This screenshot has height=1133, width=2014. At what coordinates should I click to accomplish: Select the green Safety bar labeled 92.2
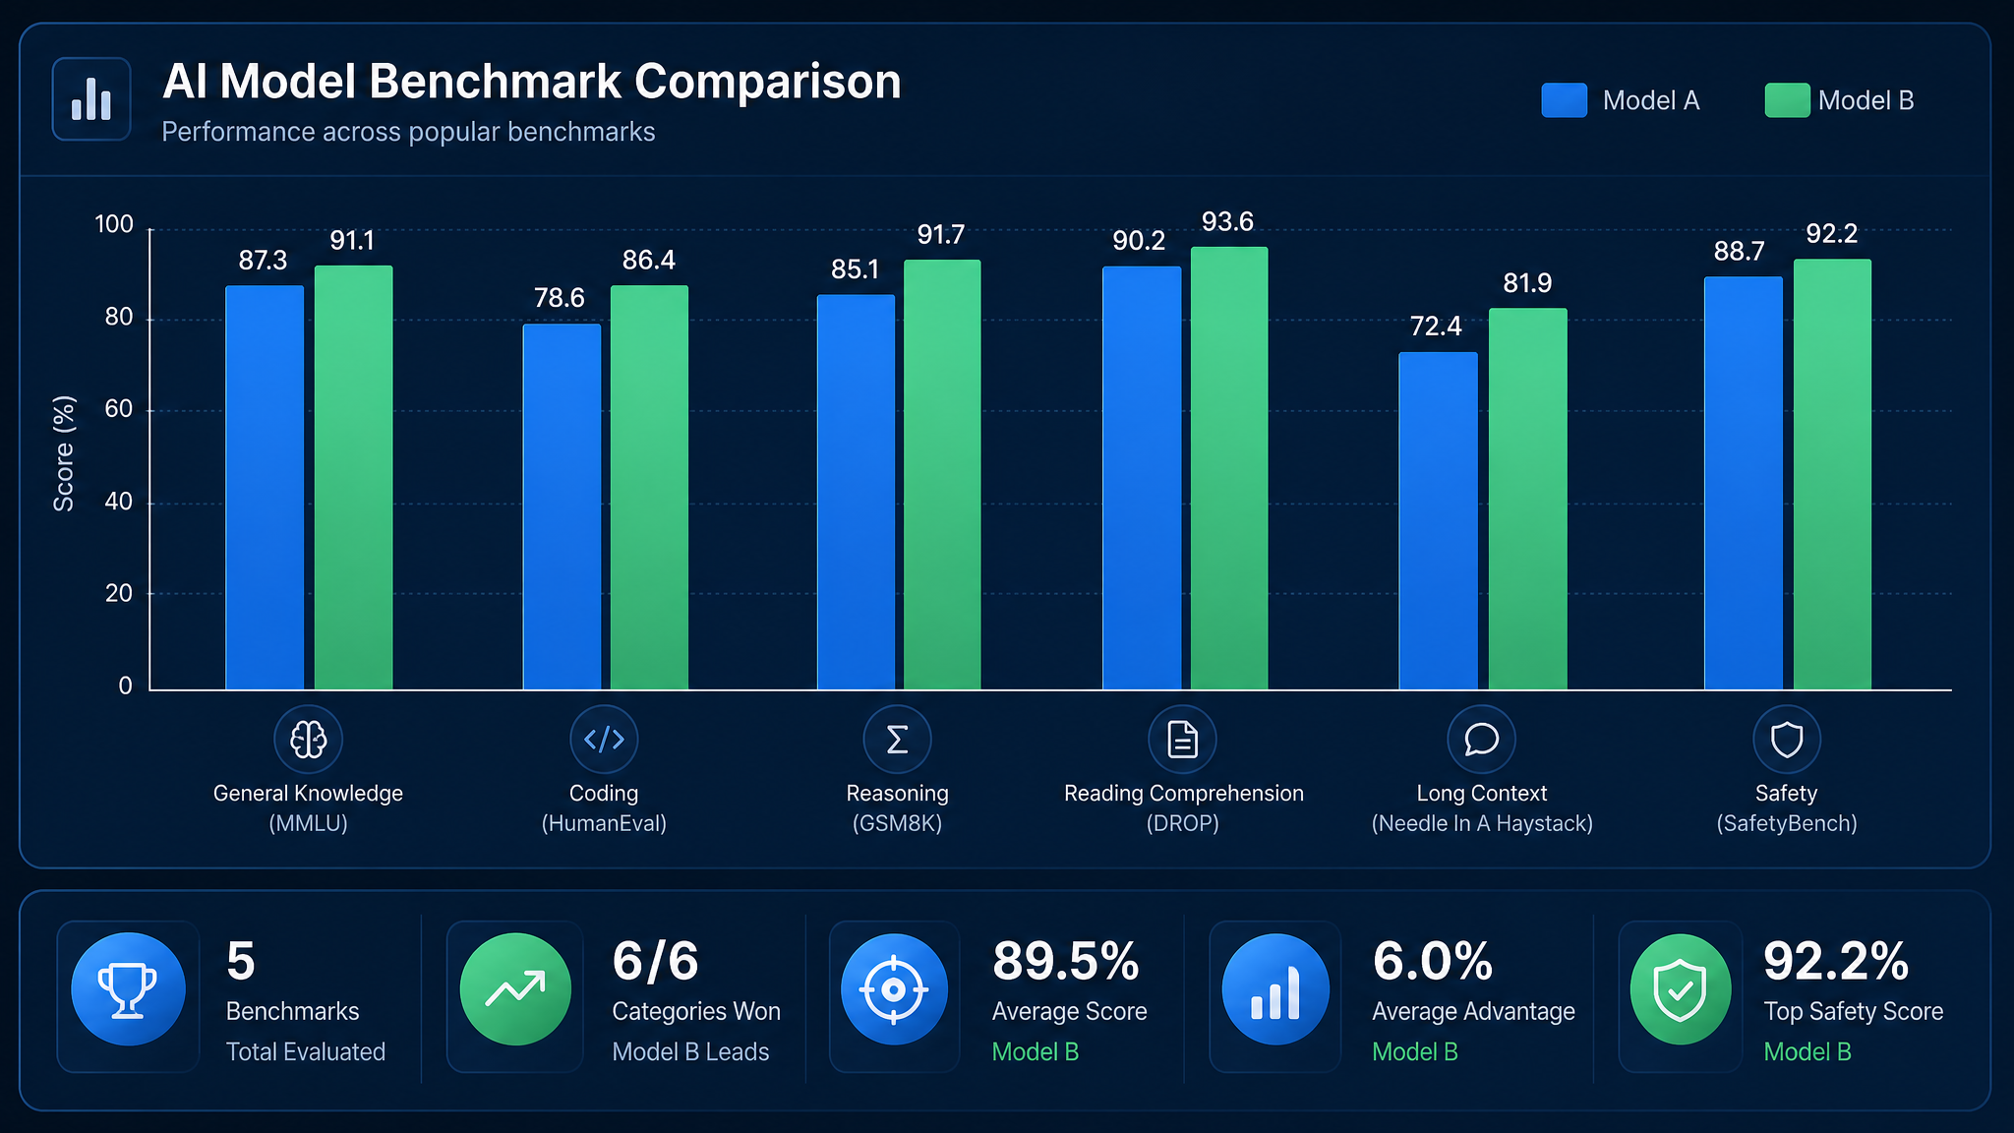(x=1832, y=474)
